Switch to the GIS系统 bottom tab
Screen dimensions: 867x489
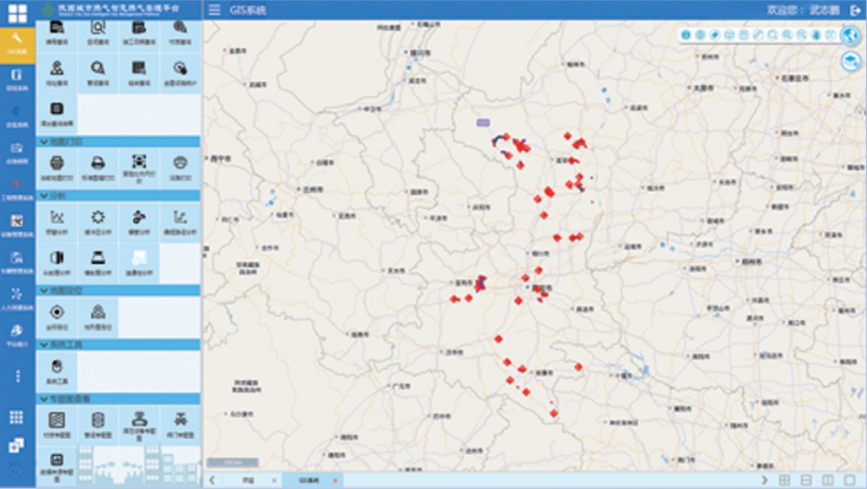pos(309,480)
